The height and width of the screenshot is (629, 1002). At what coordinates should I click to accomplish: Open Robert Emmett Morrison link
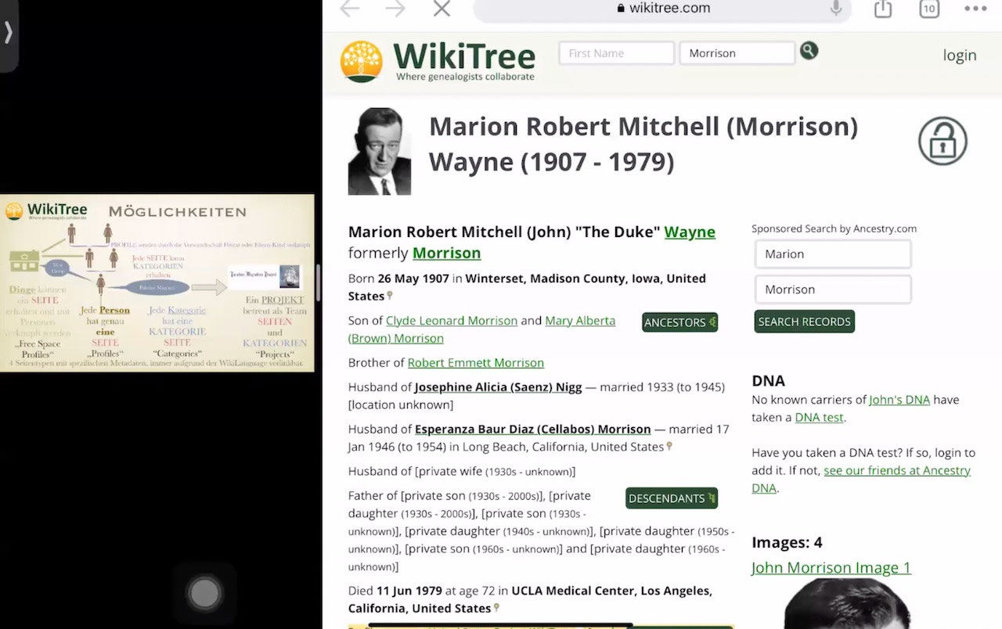click(x=475, y=363)
